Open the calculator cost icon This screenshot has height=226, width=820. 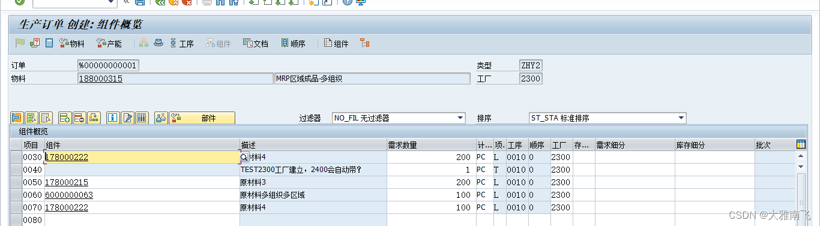pyautogui.click(x=49, y=43)
